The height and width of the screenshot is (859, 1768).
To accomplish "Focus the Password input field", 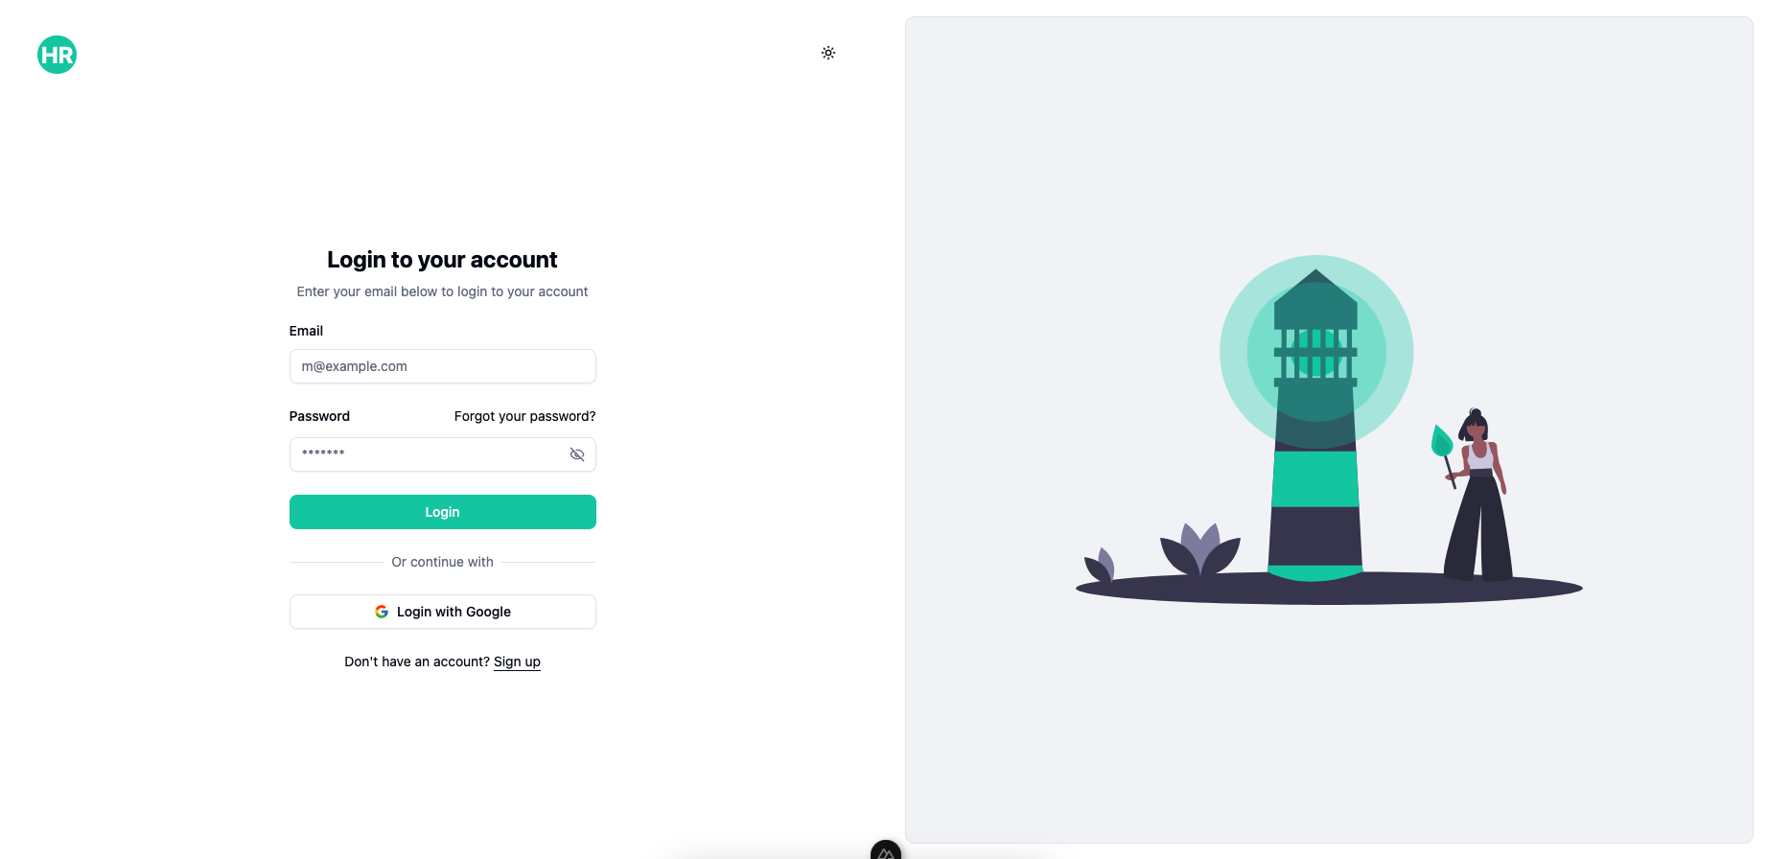I will pyautogui.click(x=431, y=454).
